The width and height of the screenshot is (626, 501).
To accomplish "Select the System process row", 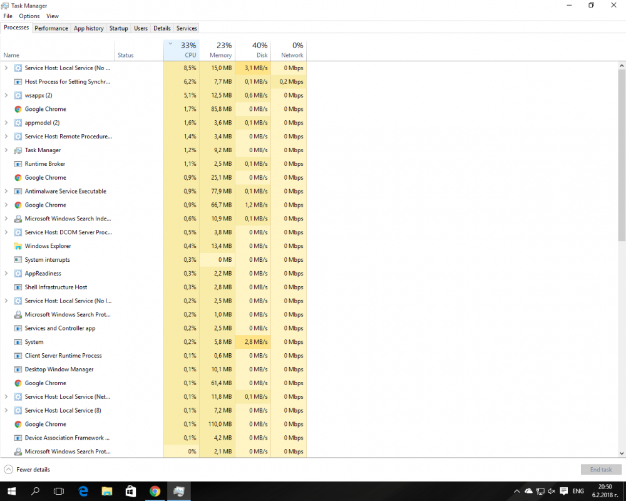I will coord(153,341).
